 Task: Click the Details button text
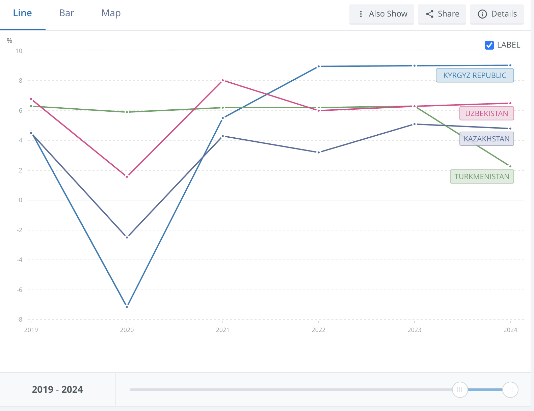click(504, 14)
